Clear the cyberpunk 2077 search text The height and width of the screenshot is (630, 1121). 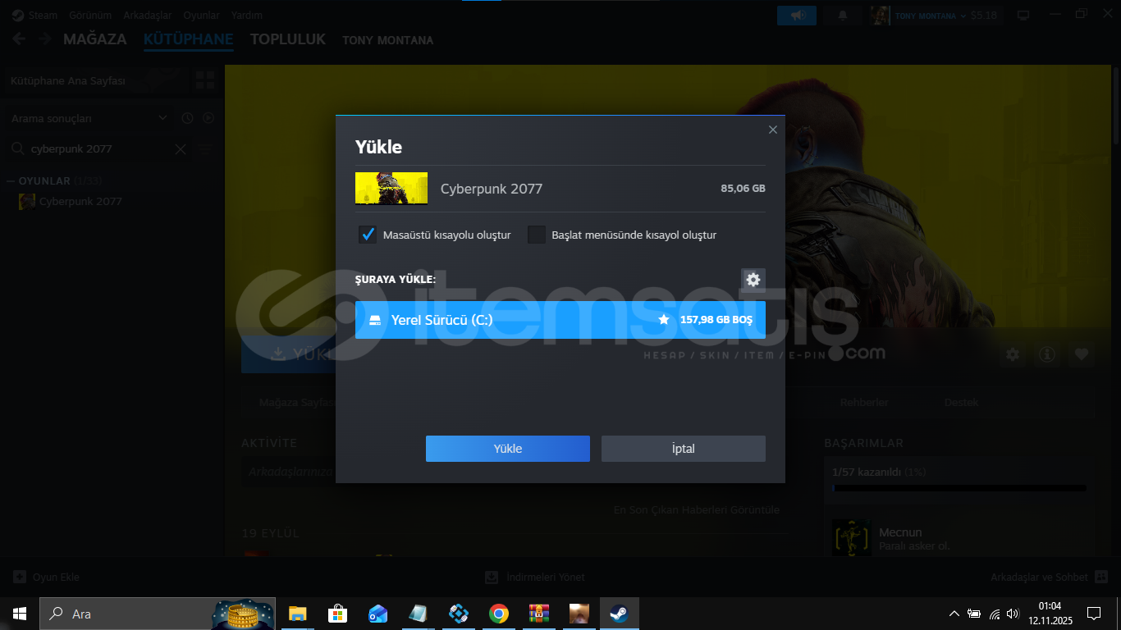pyautogui.click(x=181, y=149)
